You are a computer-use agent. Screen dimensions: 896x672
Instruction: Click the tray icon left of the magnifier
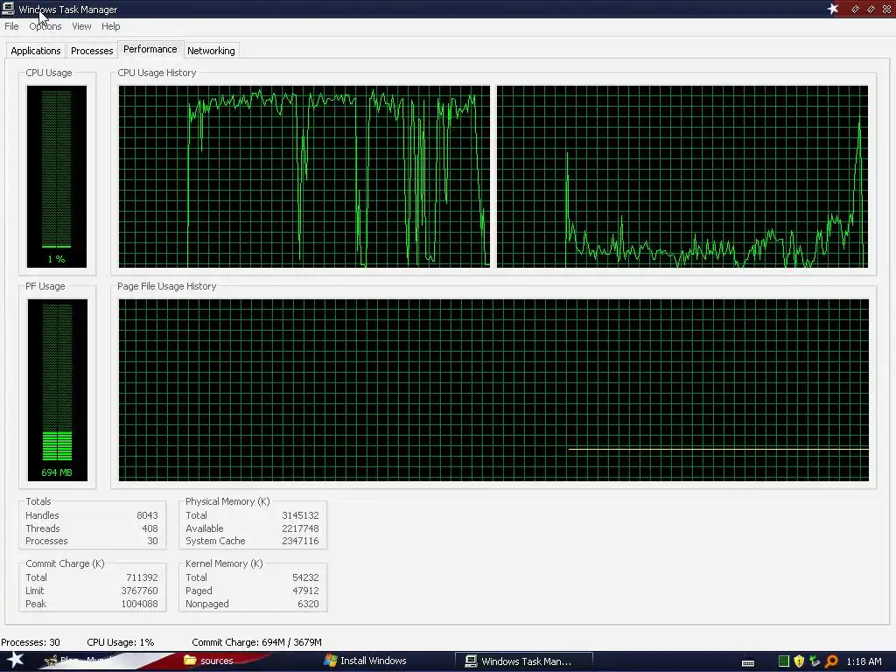(815, 661)
